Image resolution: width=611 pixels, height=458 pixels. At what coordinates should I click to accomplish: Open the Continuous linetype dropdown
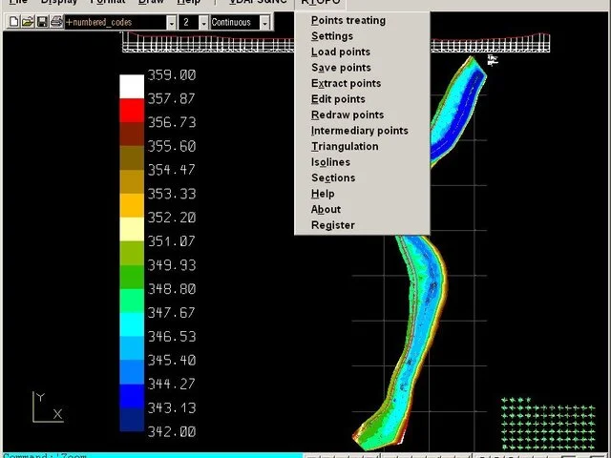pyautogui.click(x=264, y=22)
